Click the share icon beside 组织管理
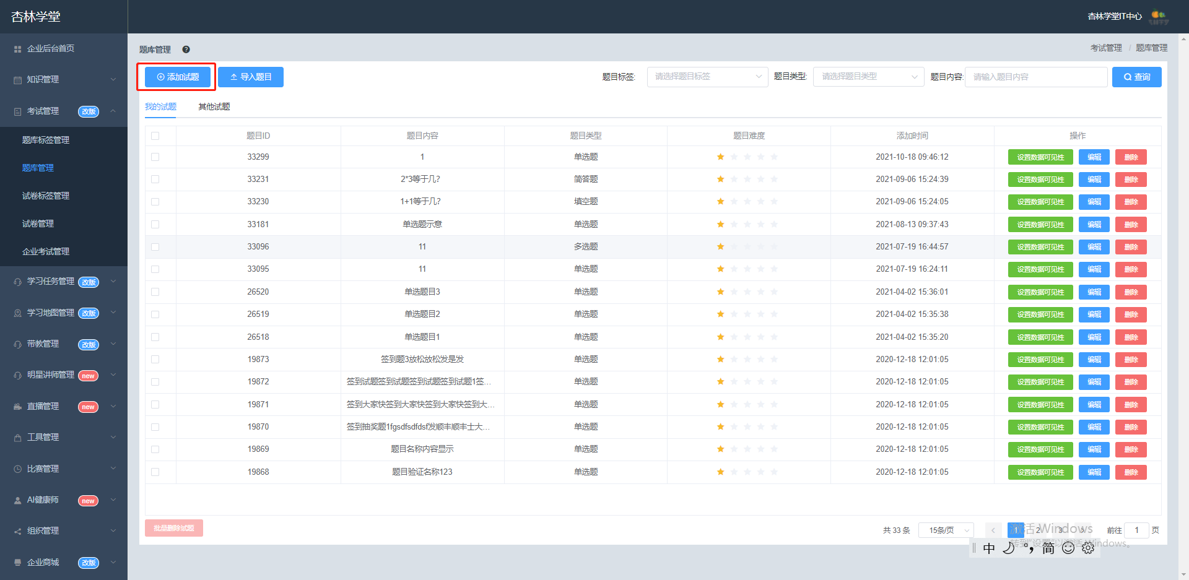Screen dimensions: 1189x580 tap(17, 531)
